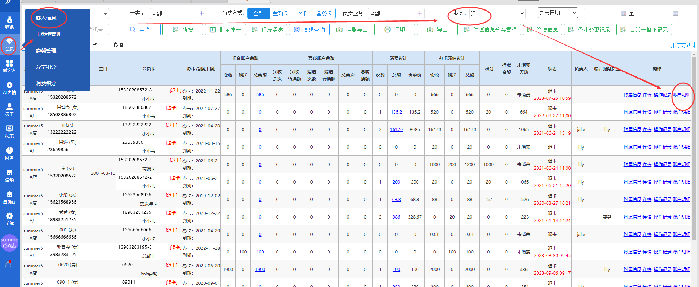Open the end date calendar picker icon
This screenshot has height=287, width=699.
point(676,13)
